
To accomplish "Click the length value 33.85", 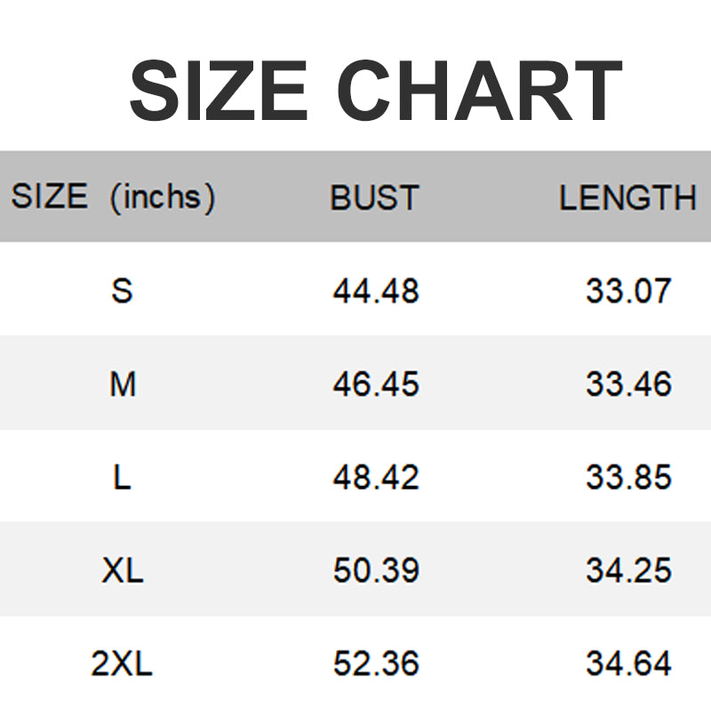I will click(x=628, y=477).
